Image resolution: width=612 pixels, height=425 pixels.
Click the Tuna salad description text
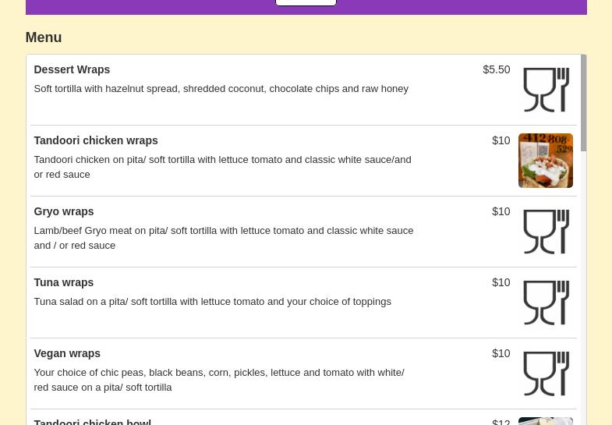pyautogui.click(x=212, y=301)
